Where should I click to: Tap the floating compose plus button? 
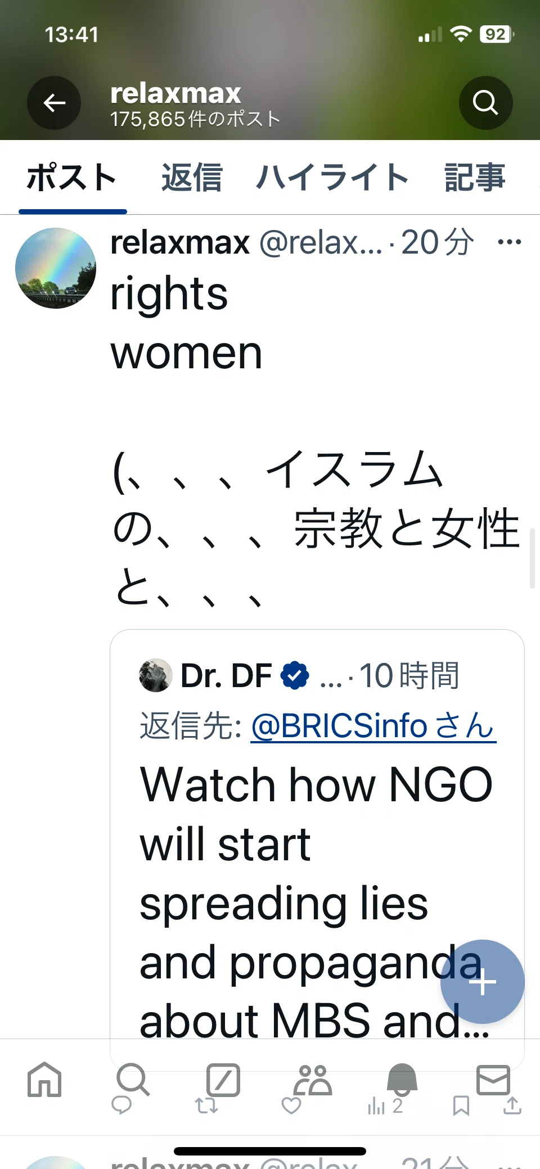(483, 982)
